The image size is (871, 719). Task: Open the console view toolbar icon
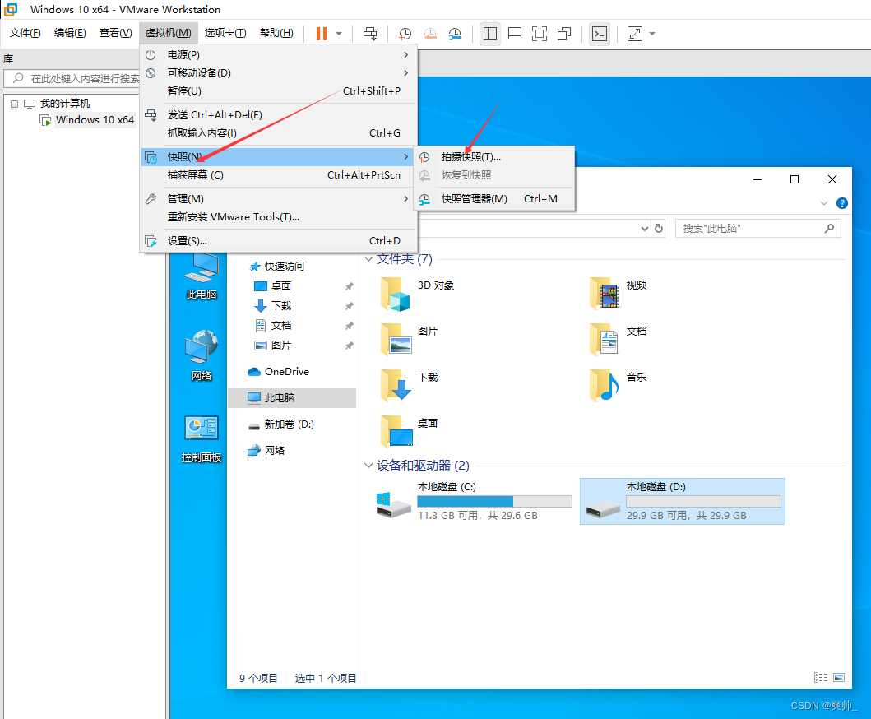click(600, 34)
